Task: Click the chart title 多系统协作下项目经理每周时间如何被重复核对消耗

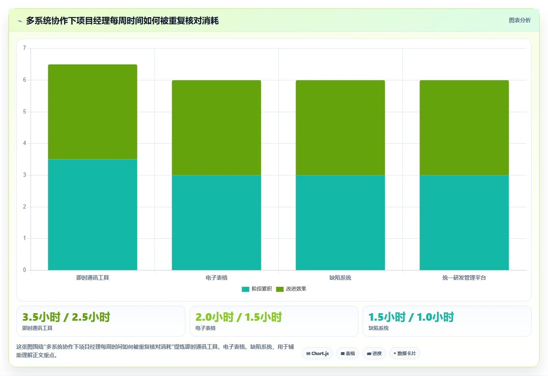Action: coord(122,21)
